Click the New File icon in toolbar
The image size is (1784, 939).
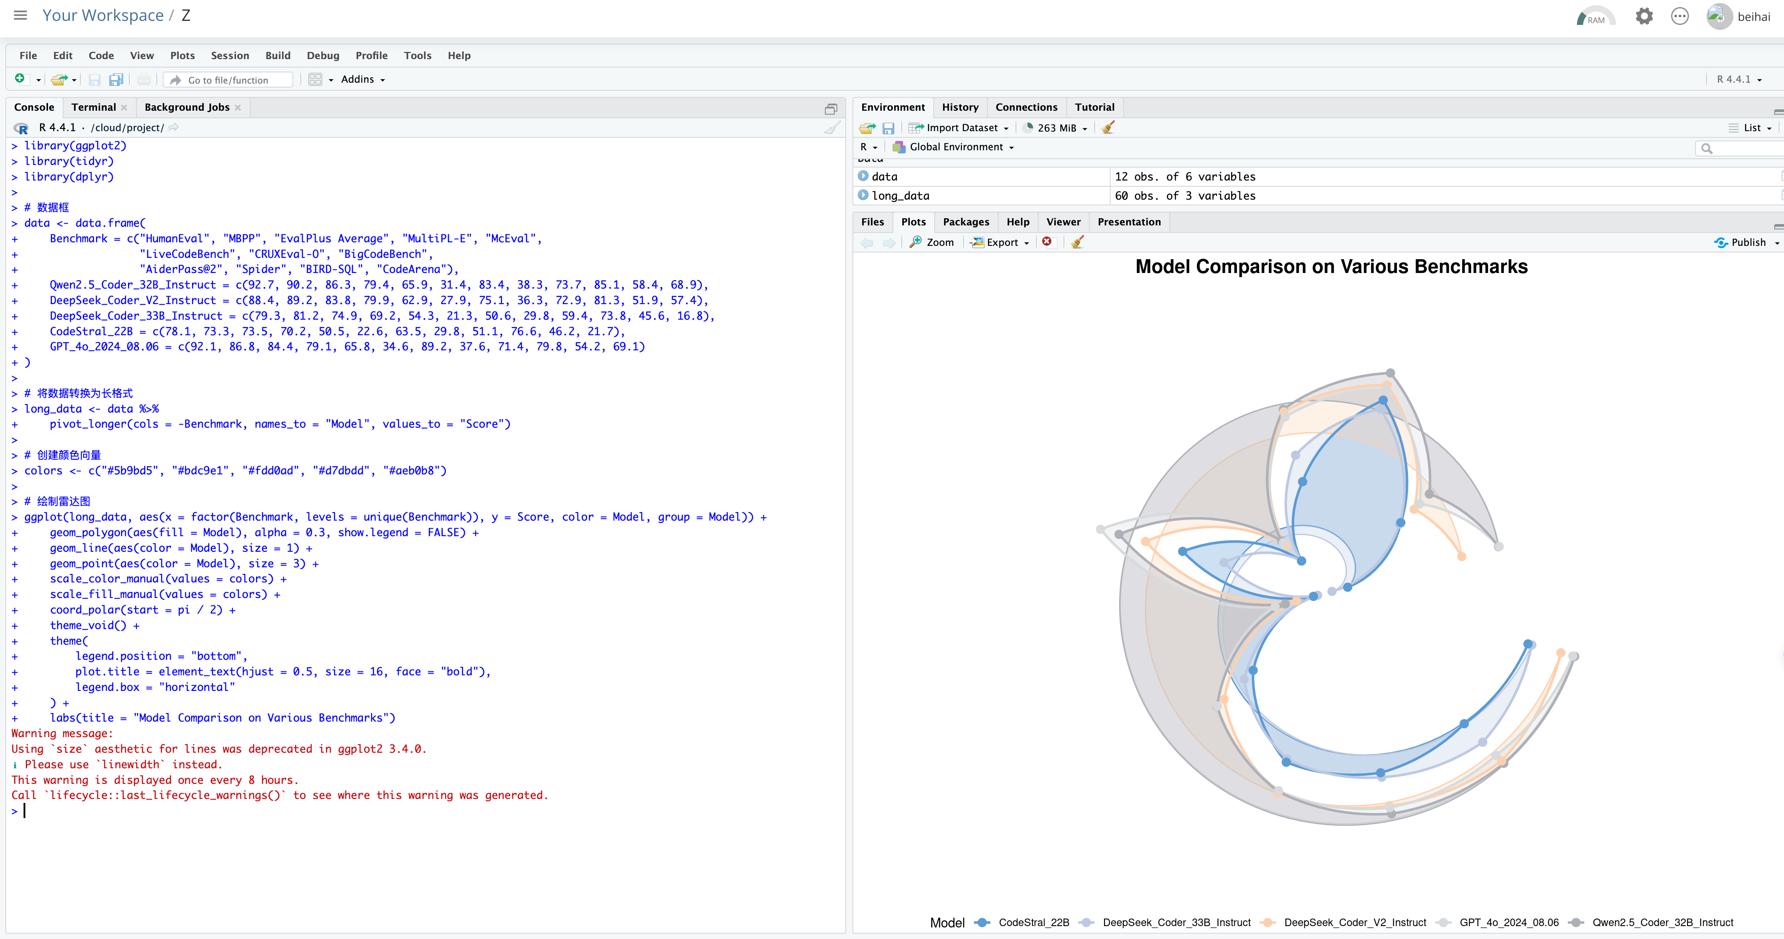20,79
